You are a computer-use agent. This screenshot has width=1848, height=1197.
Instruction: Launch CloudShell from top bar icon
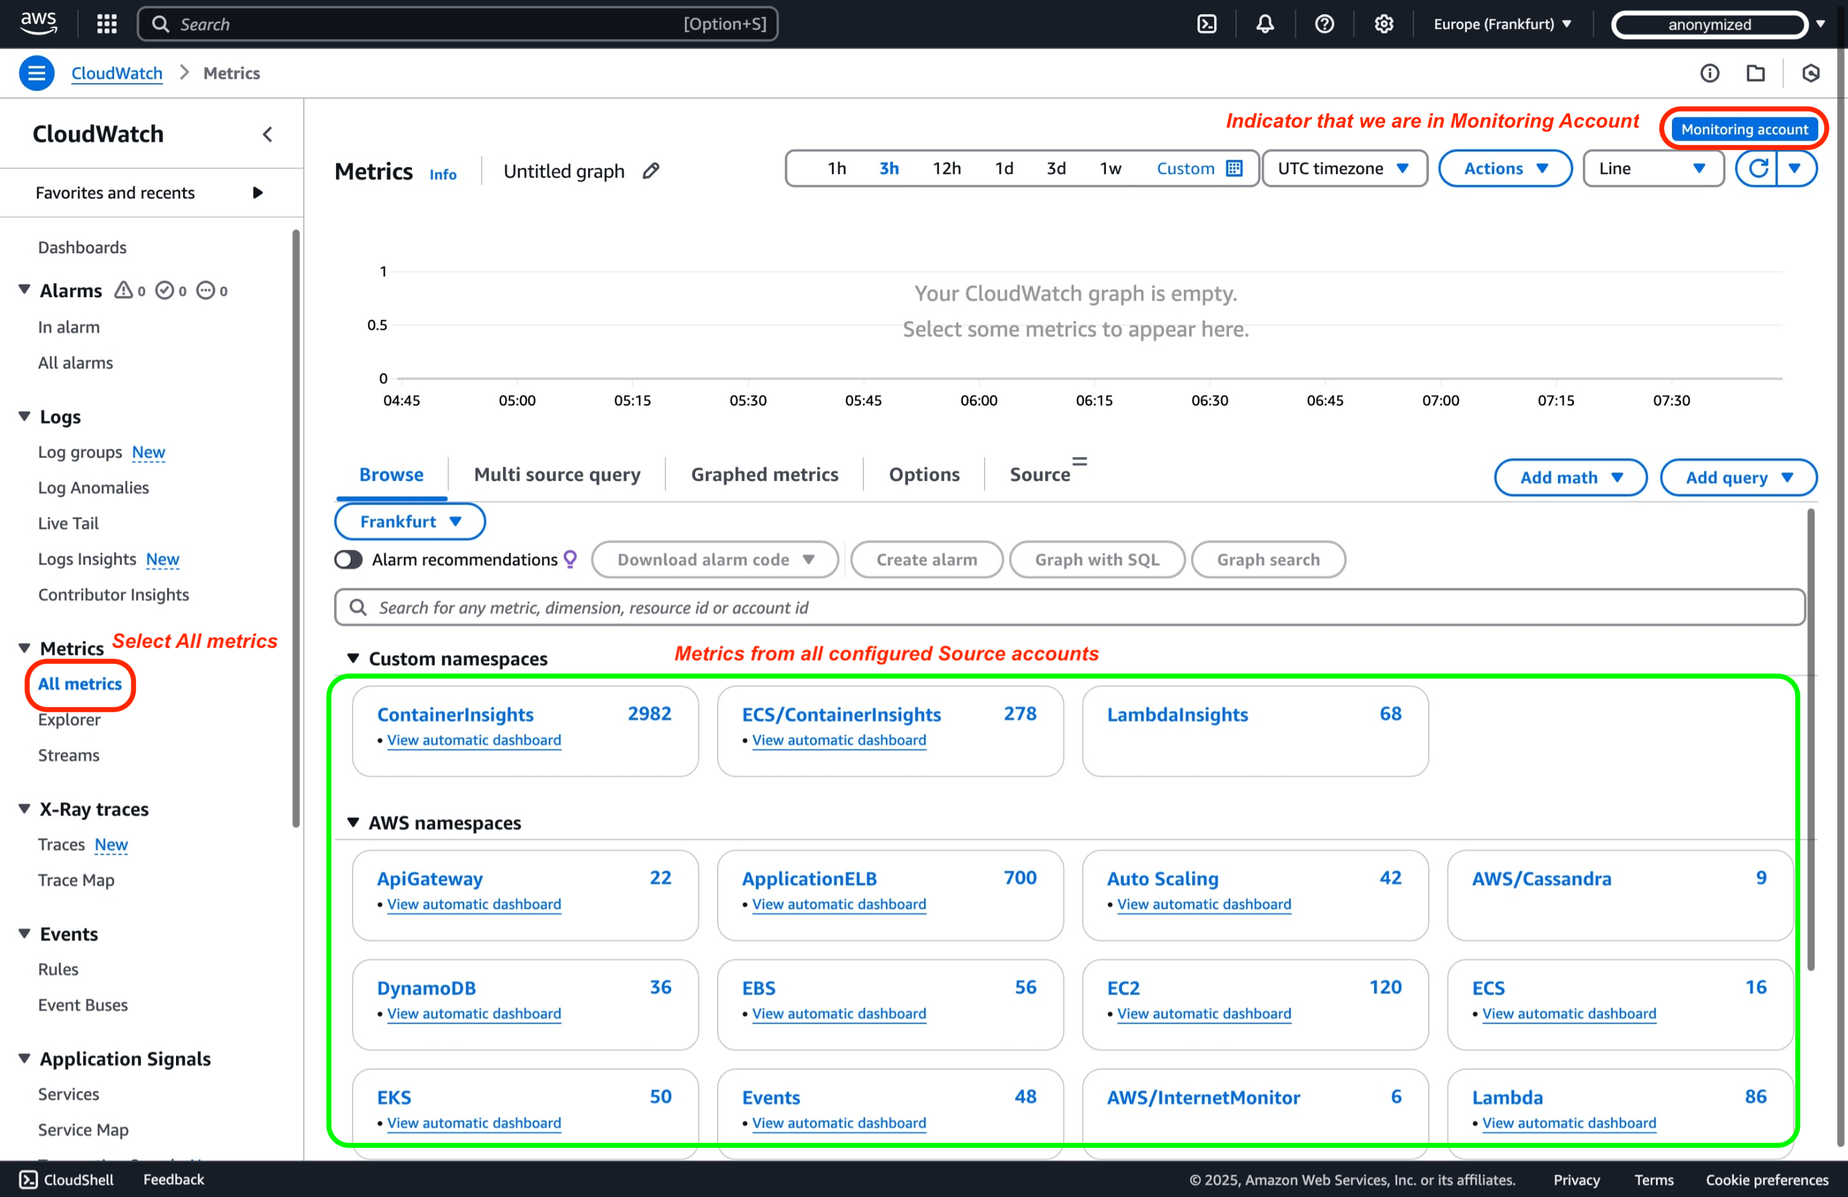1206,24
